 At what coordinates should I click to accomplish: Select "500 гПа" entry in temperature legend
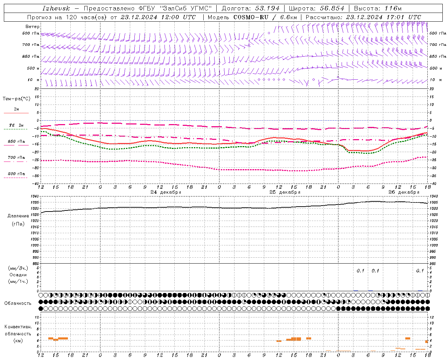click(x=16, y=174)
